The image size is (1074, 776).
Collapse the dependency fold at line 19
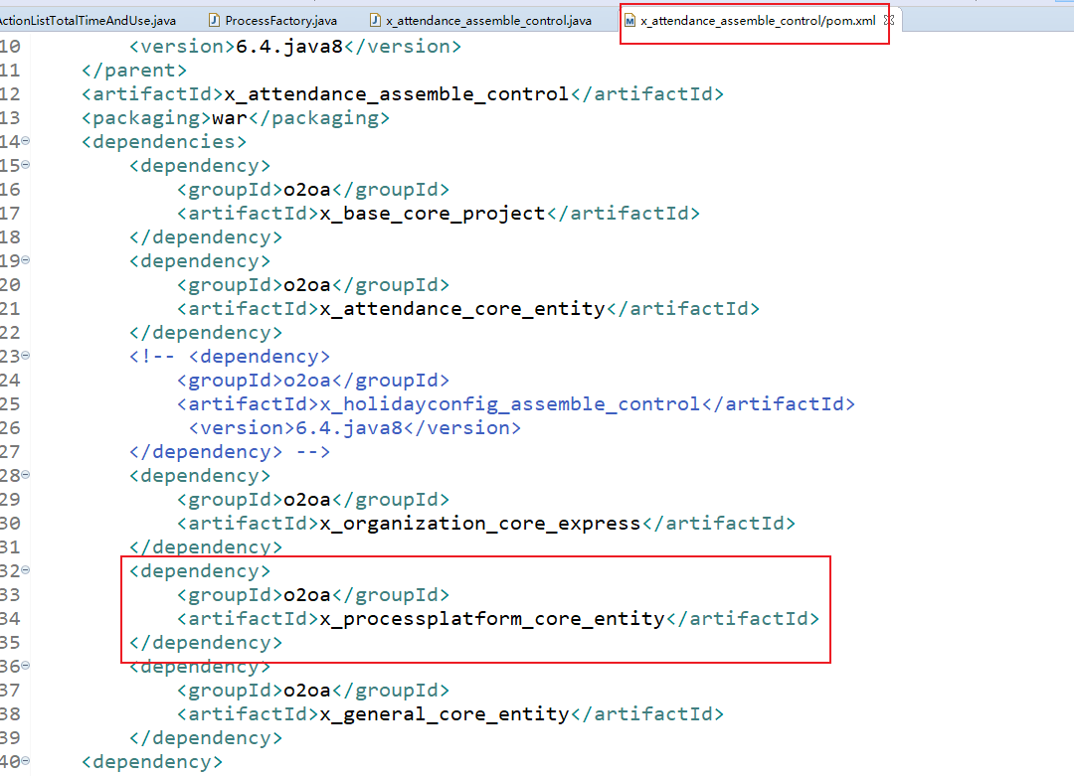(x=25, y=260)
